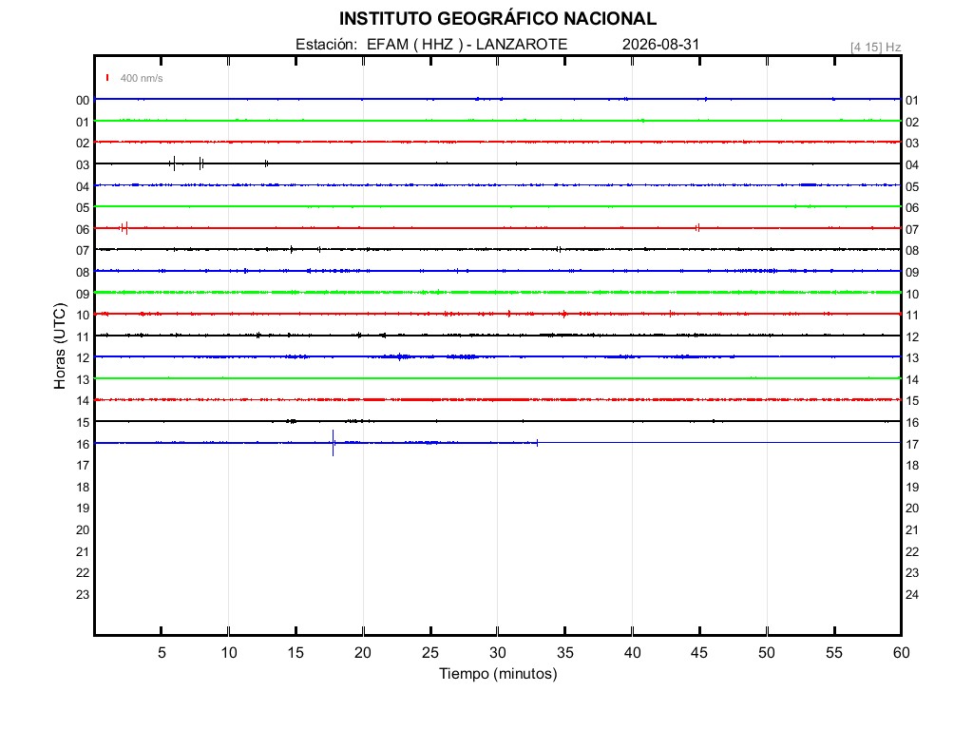Screen dimensions: 973x730
Task: Click end-hour label 24 on the right-hand axis
Action: pos(912,595)
